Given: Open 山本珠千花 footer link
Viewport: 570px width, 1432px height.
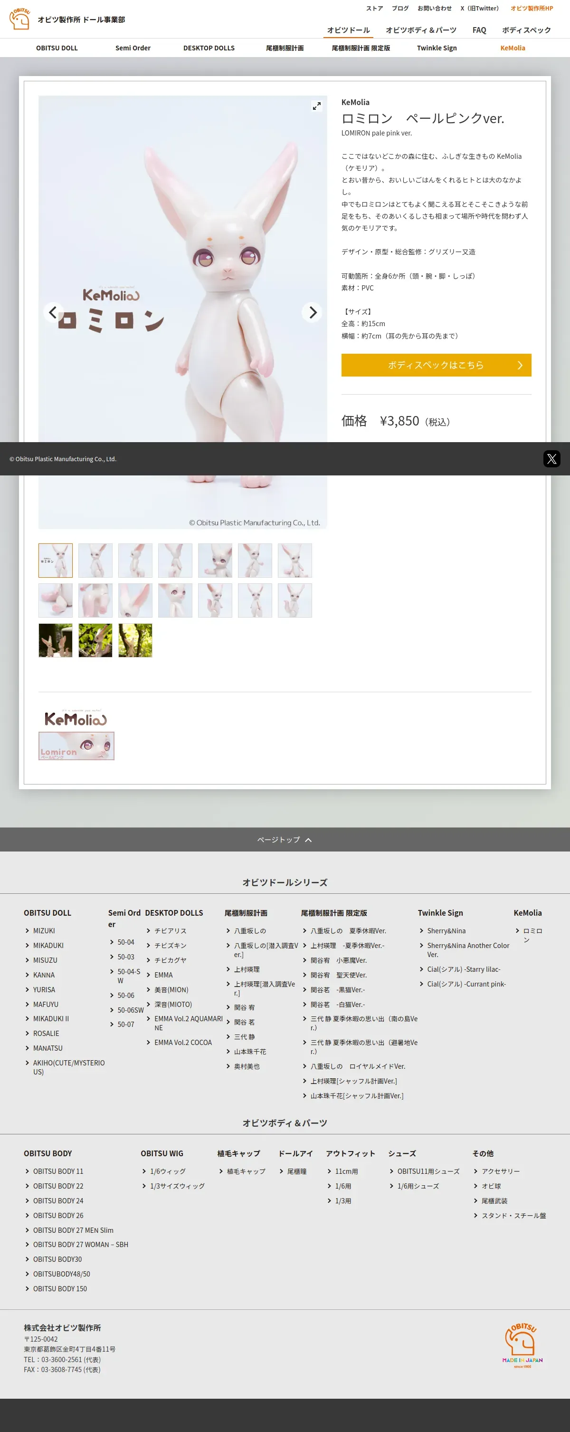Looking at the screenshot, I should (250, 1051).
